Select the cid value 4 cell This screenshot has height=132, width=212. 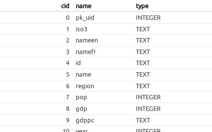[68, 63]
